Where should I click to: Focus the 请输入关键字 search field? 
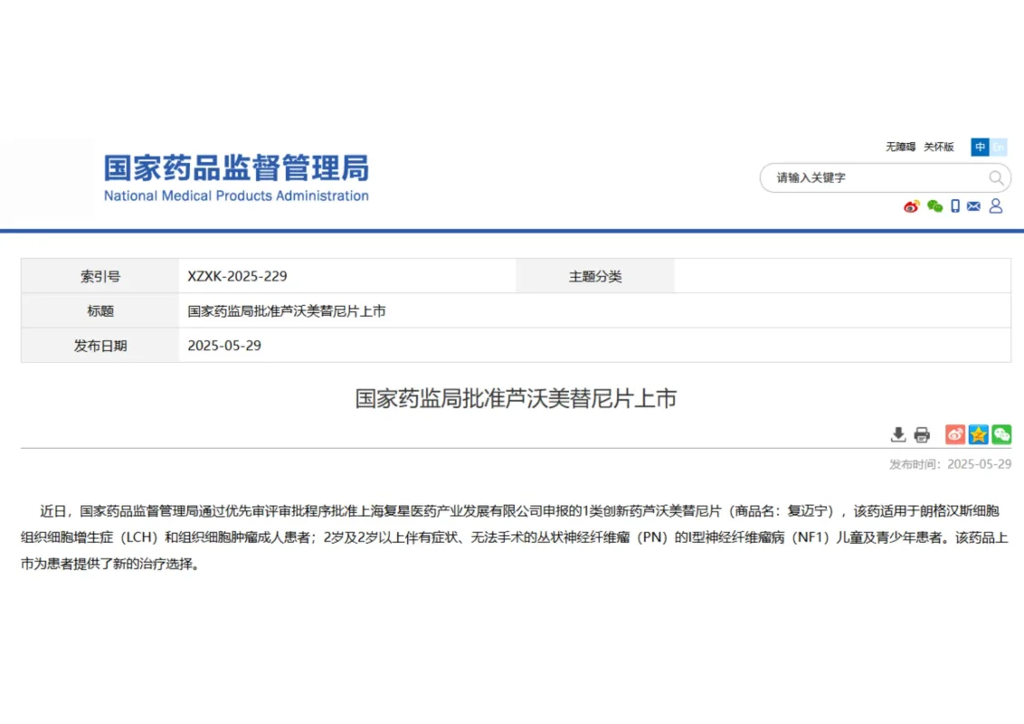point(873,178)
